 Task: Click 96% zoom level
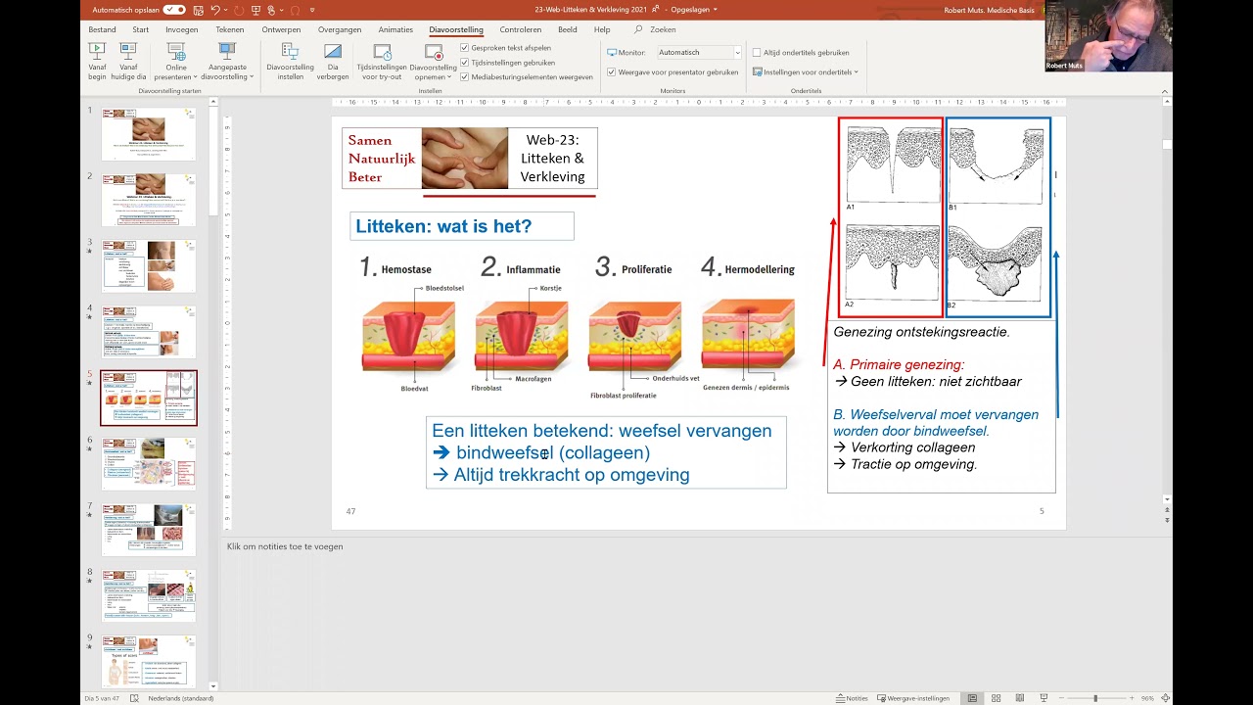1147,698
